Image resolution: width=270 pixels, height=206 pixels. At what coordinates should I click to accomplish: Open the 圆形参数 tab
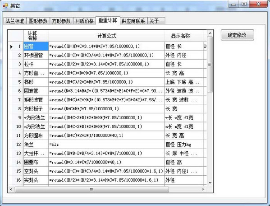coord(38,21)
